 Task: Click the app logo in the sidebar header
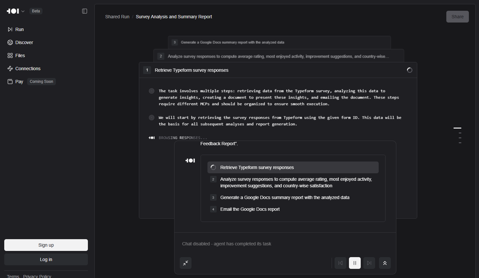coord(13,11)
